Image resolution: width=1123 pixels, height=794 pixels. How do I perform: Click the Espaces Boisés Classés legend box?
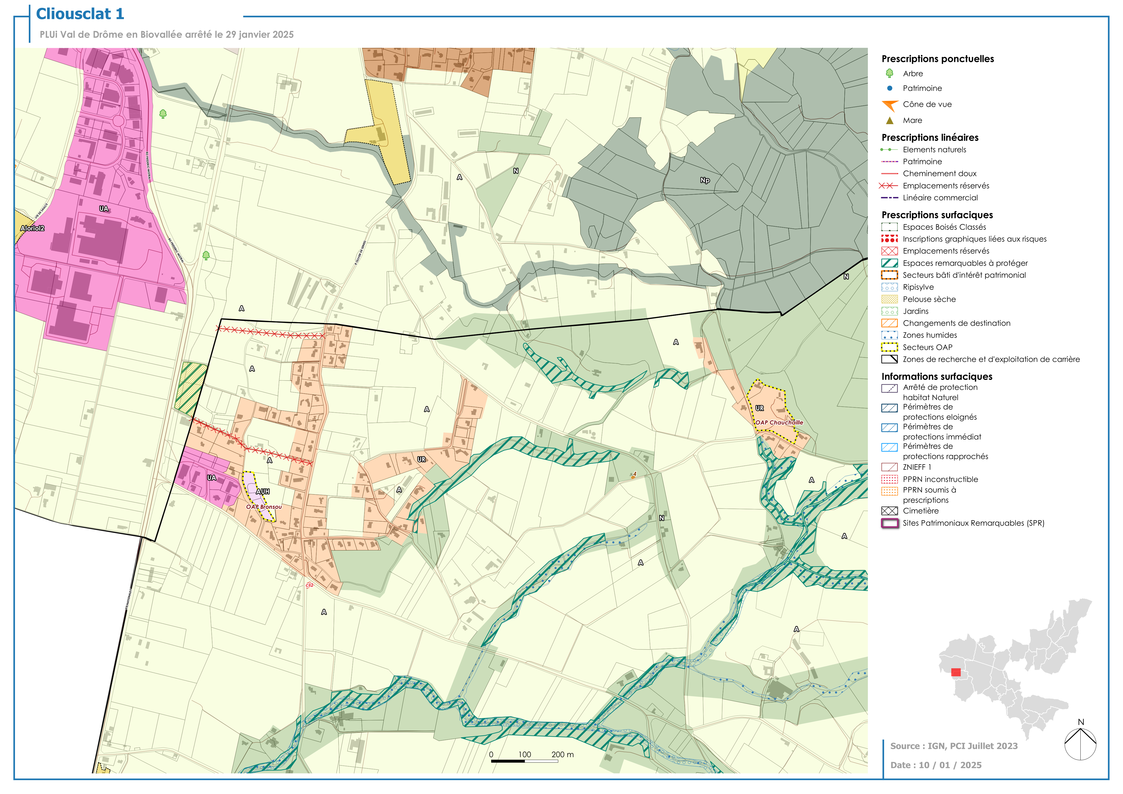click(889, 227)
